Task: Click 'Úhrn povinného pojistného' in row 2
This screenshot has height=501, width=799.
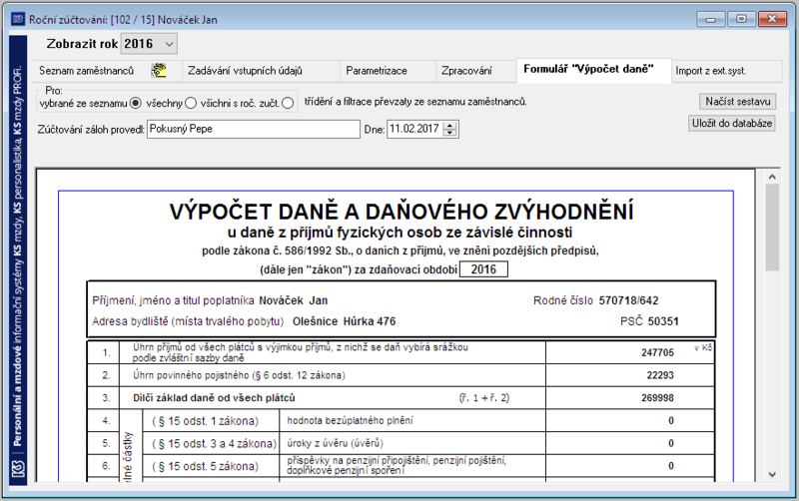Action: pyautogui.click(x=191, y=375)
